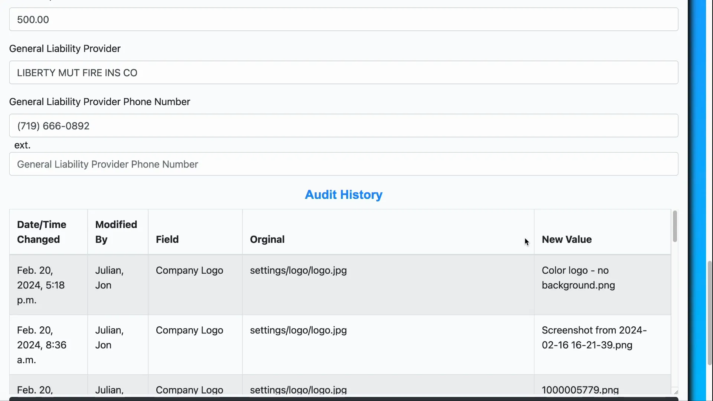Select the Feb. 20, 2024, 5:18 p.m. audit entry

tap(41, 285)
